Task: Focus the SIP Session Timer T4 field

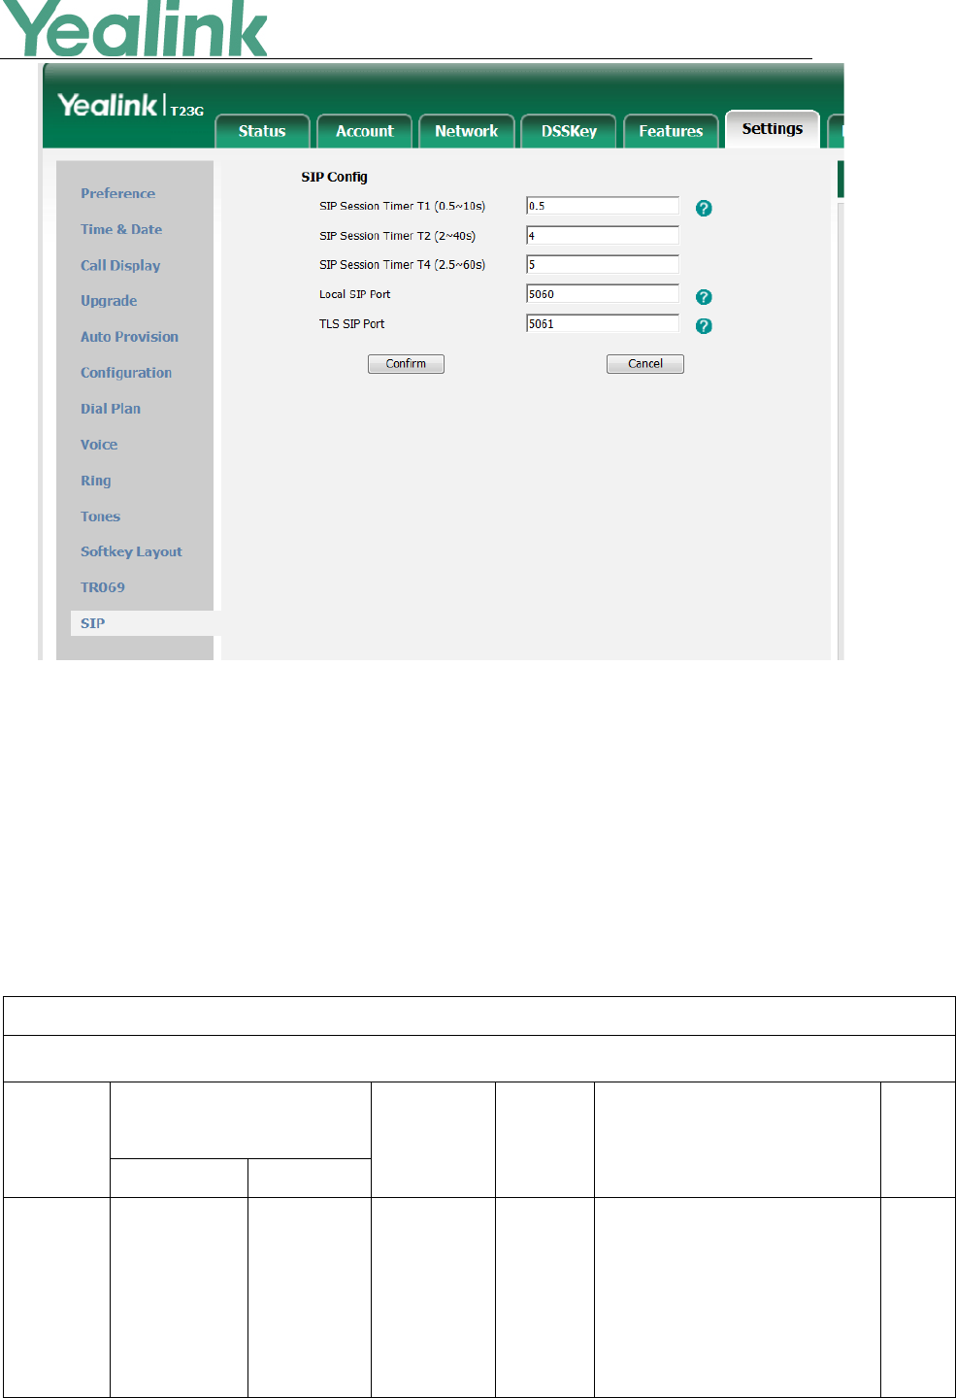Action: click(603, 265)
